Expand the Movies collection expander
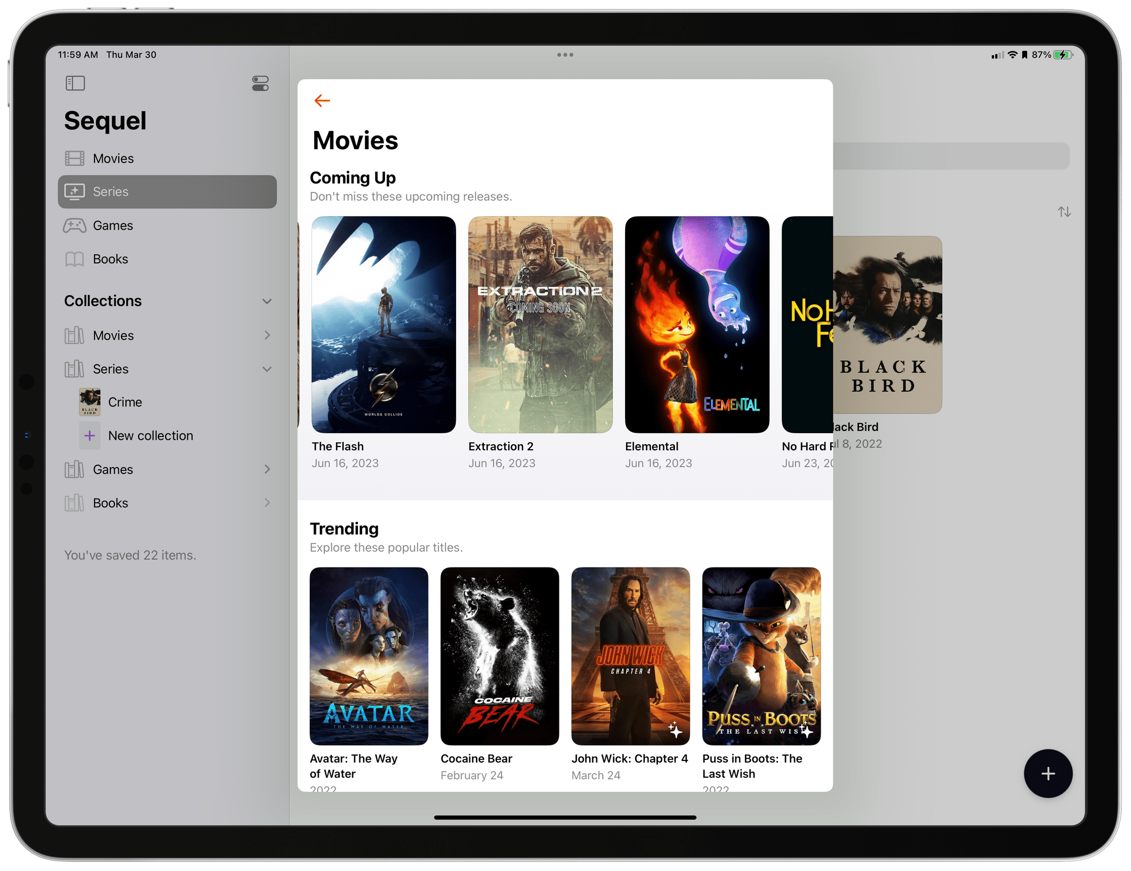The width and height of the screenshot is (1131, 871). tap(265, 334)
